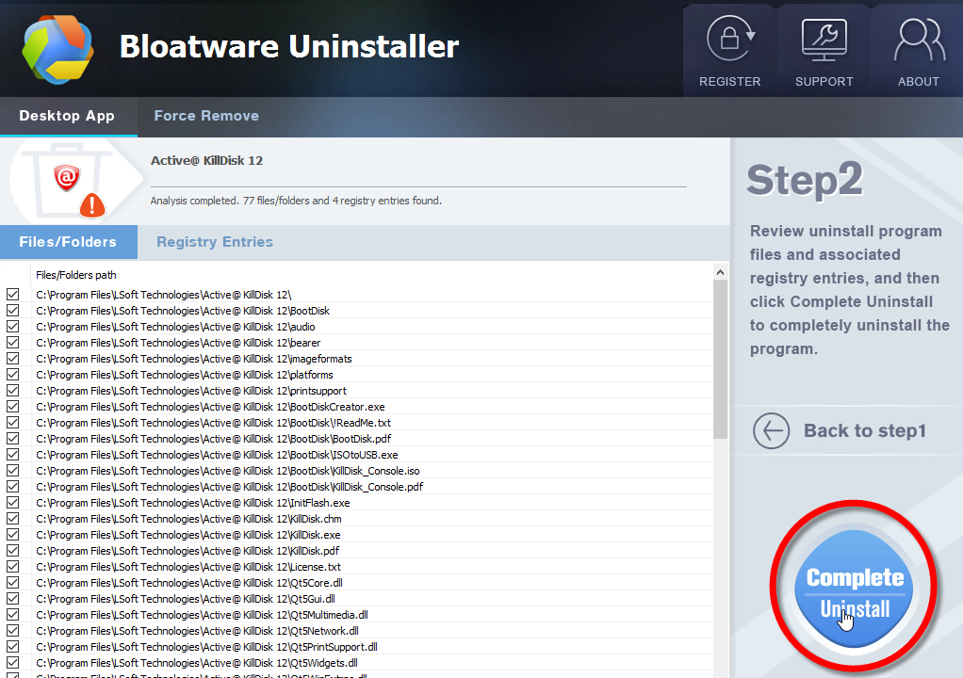Toggle the KillDisk.pdf checkbox
963x678 pixels.
pyautogui.click(x=12, y=550)
